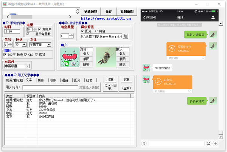Switch to the 红包 tab
Viewport: 227px width, 152px height.
[89, 80]
